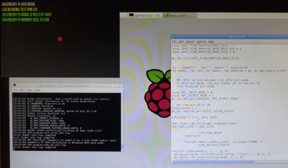Image resolution: width=288 pixels, height=168 pixels.
Task: Click the red LED square in the demo window
Action: 60,39
